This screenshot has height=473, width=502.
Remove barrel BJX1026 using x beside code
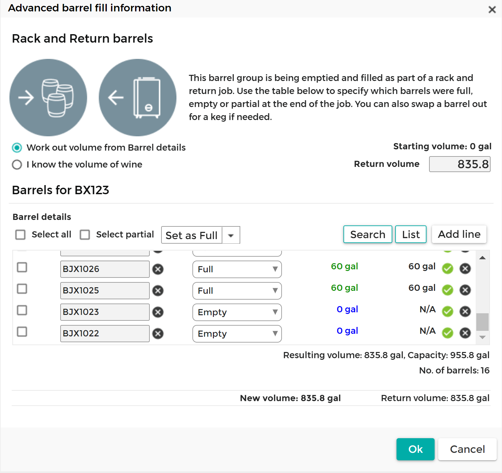158,269
